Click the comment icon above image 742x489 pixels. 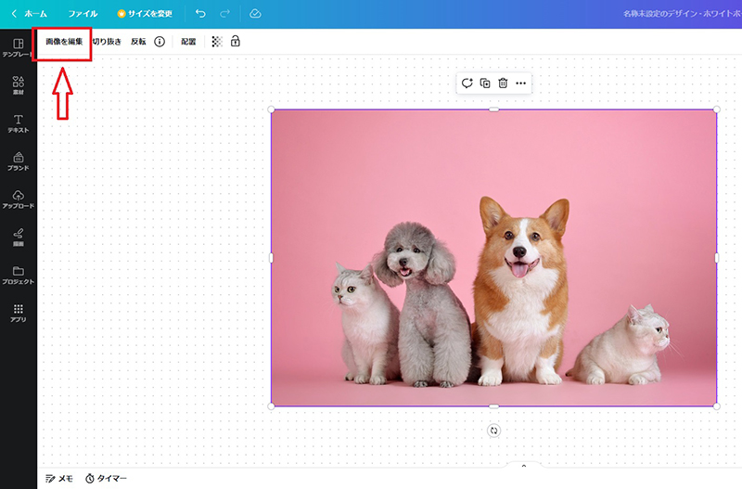pos(467,84)
